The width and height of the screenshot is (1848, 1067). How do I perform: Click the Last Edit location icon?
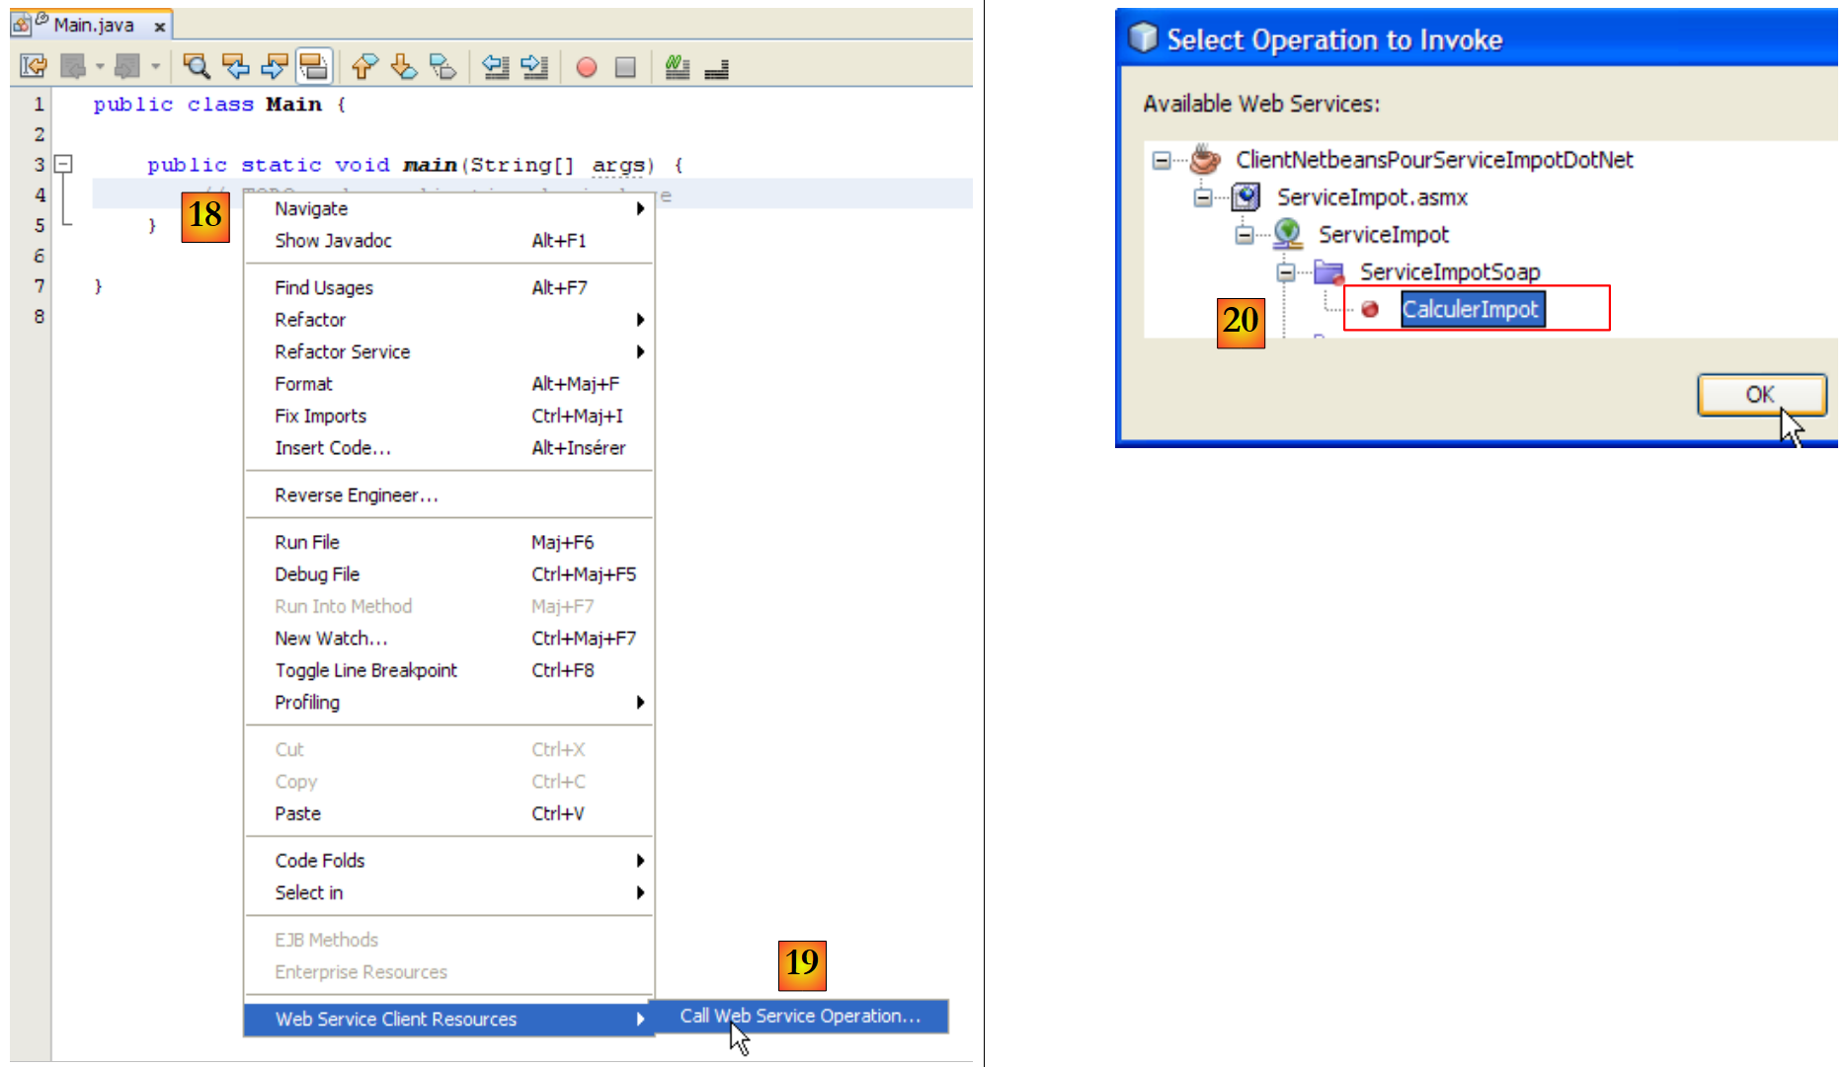(33, 67)
